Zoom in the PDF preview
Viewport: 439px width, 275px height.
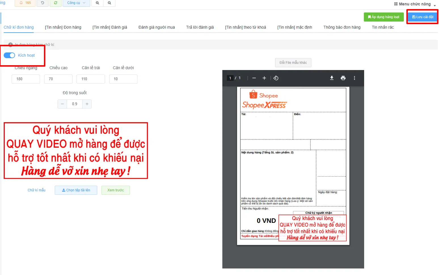point(264,78)
